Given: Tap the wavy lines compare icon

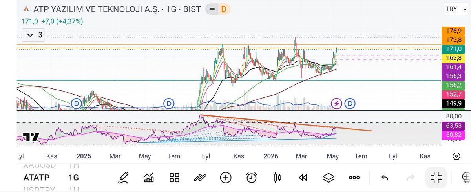Looking at the screenshot, I should (x=200, y=178).
